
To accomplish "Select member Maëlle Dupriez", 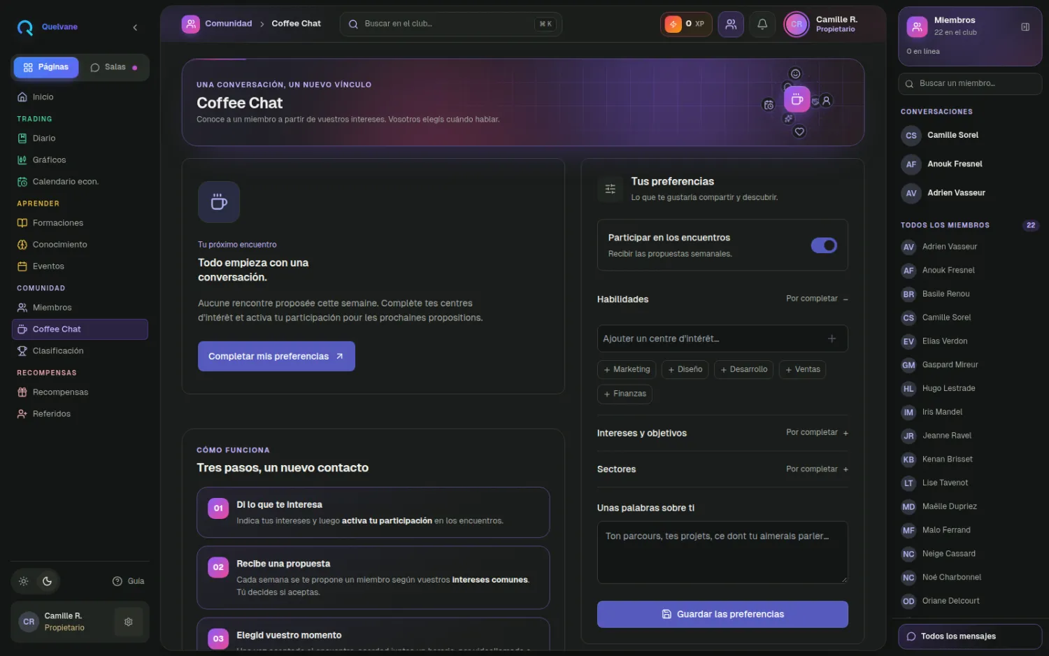I will coord(970,506).
